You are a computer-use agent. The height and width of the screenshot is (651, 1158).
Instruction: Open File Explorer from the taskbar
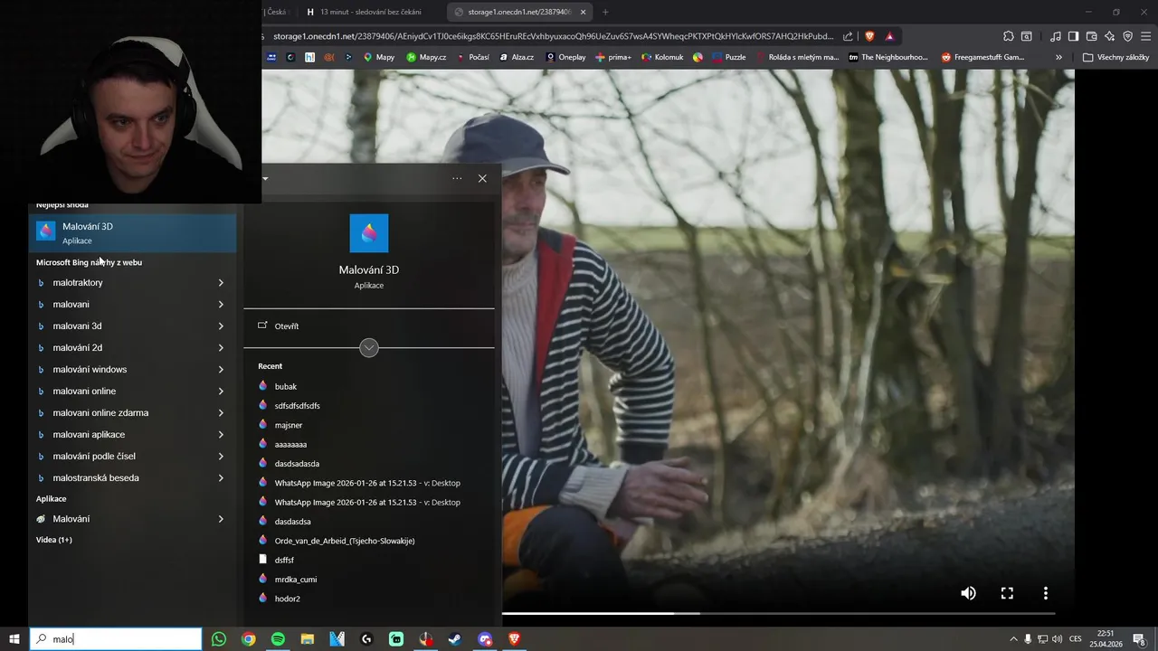pyautogui.click(x=308, y=639)
